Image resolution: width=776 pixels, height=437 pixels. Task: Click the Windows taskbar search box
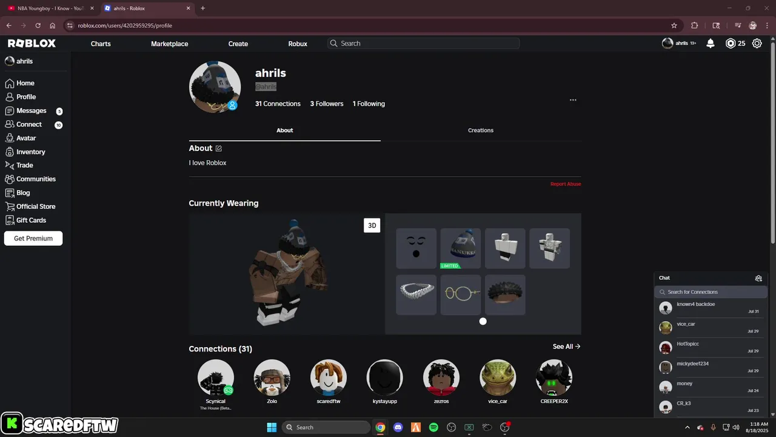(326, 427)
